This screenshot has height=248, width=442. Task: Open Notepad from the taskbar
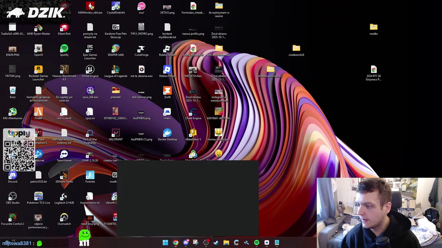277,242
